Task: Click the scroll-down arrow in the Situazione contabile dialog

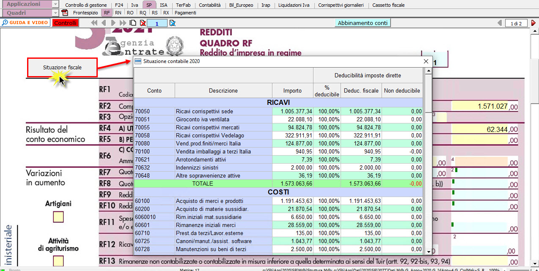Action: (x=428, y=251)
